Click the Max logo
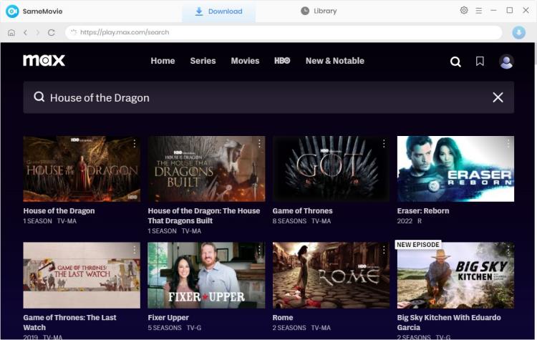The width and height of the screenshot is (537, 340). (x=44, y=61)
